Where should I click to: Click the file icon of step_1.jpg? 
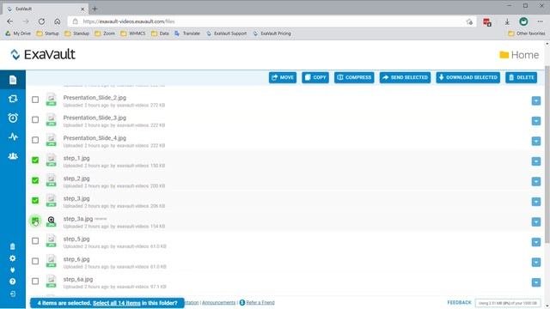(52, 161)
